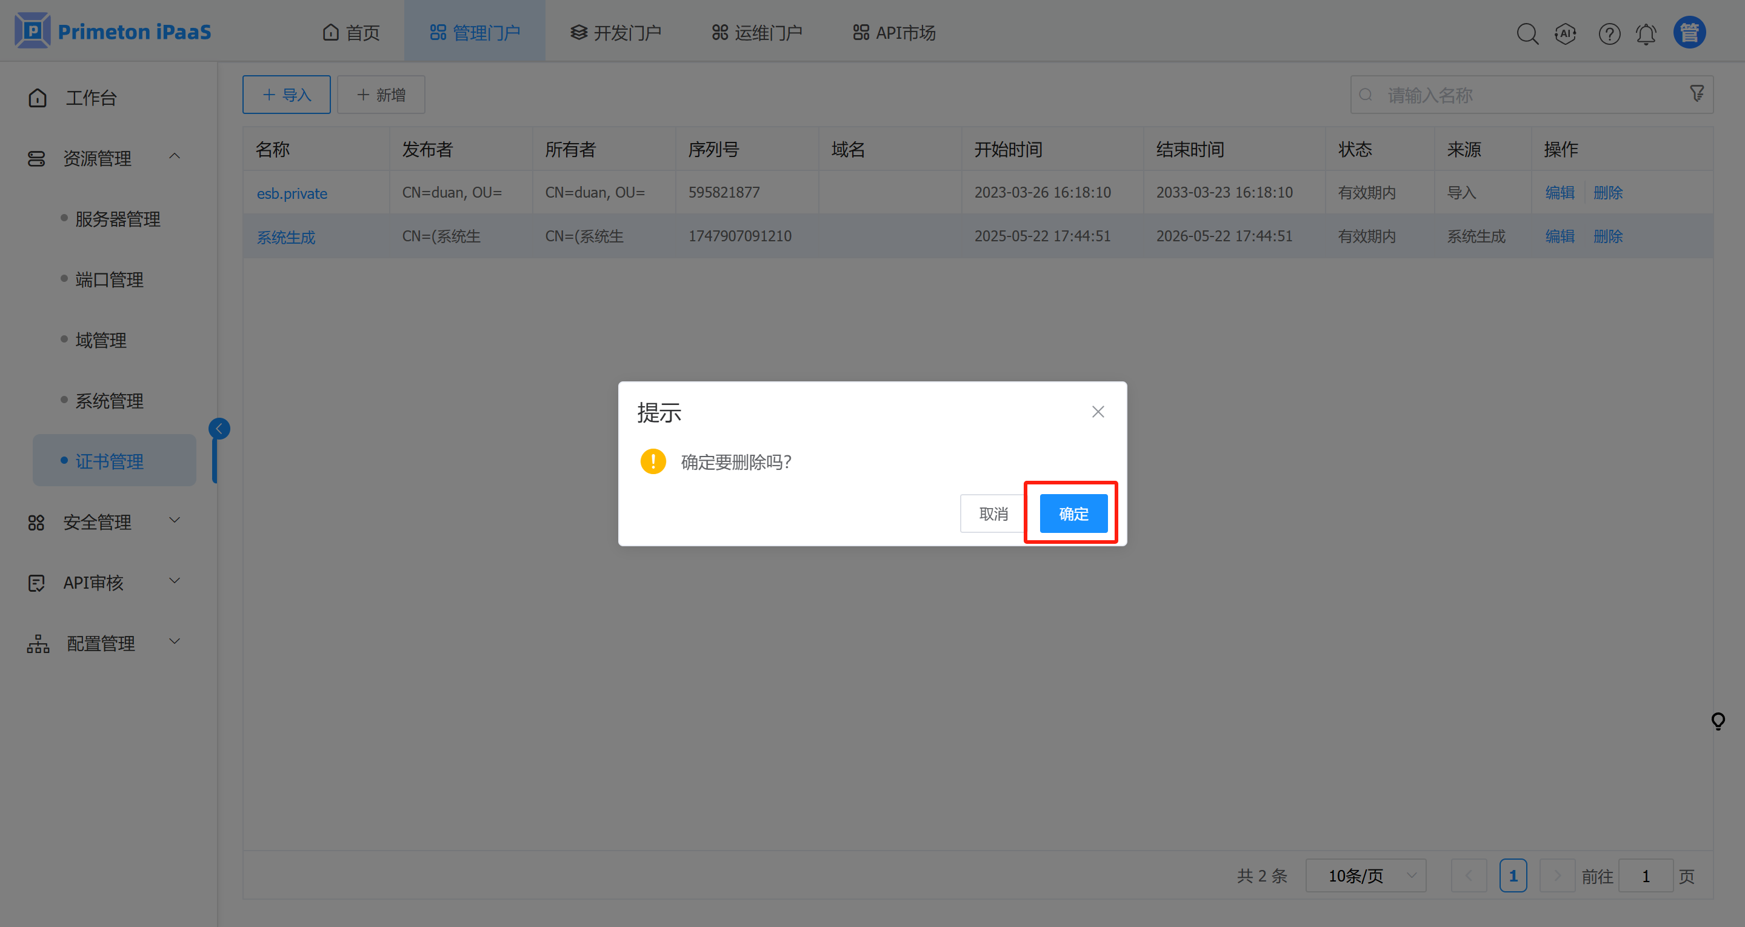The width and height of the screenshot is (1745, 927).
Task: Click the filter funnel icon
Action: pyautogui.click(x=1697, y=93)
